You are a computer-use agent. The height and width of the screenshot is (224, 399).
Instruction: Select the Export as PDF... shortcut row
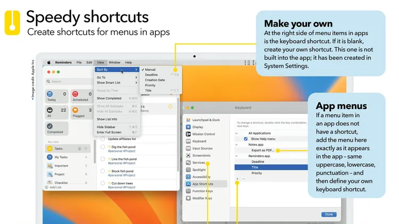click(271, 151)
